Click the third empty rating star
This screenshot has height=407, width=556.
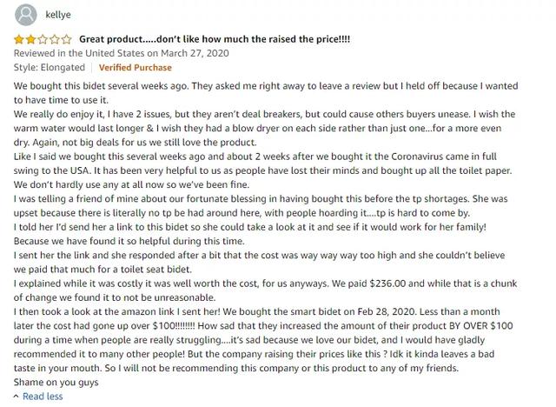click(43, 39)
